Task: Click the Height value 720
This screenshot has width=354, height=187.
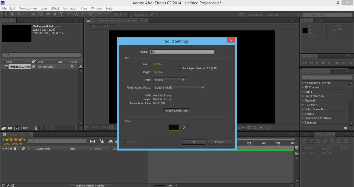Action: click(x=156, y=72)
